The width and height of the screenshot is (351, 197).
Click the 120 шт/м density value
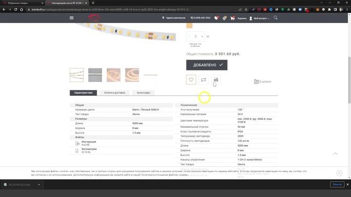tap(244, 141)
